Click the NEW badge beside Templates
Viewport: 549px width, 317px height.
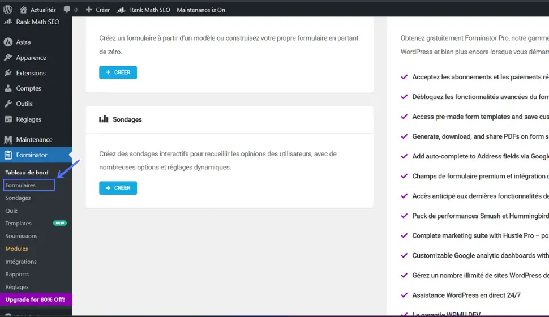(59, 223)
